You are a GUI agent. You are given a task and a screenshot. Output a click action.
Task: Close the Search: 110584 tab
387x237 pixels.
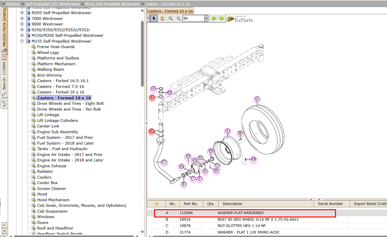[x=4, y=58]
